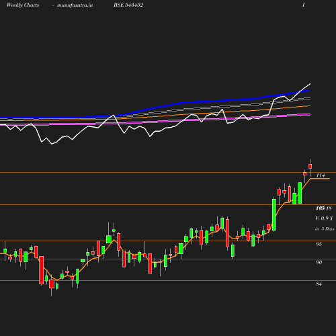
Task: Click the 'V: 0.9 X' volume text
Action: (324, 218)
